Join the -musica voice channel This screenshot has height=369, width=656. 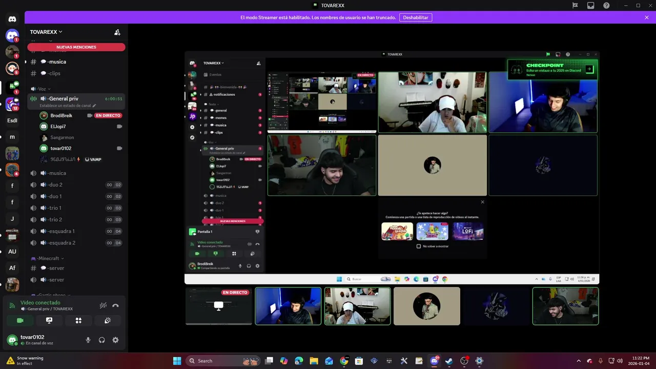pos(76,173)
